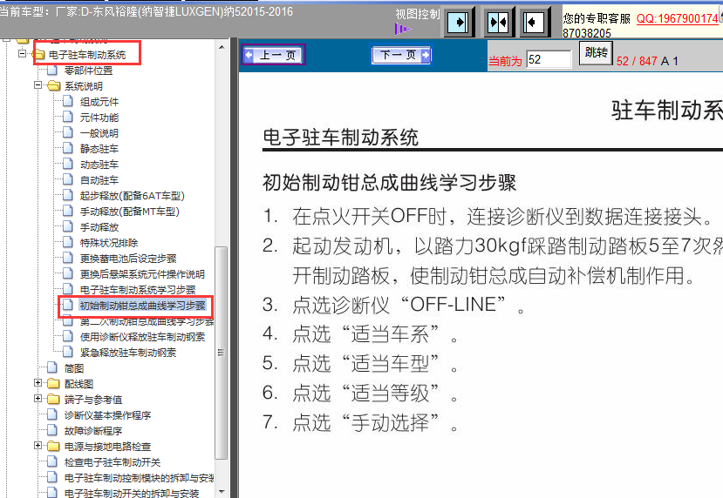This screenshot has width=723, height=498.
Task: Select the 配线图 folder label
Action: click(x=78, y=383)
